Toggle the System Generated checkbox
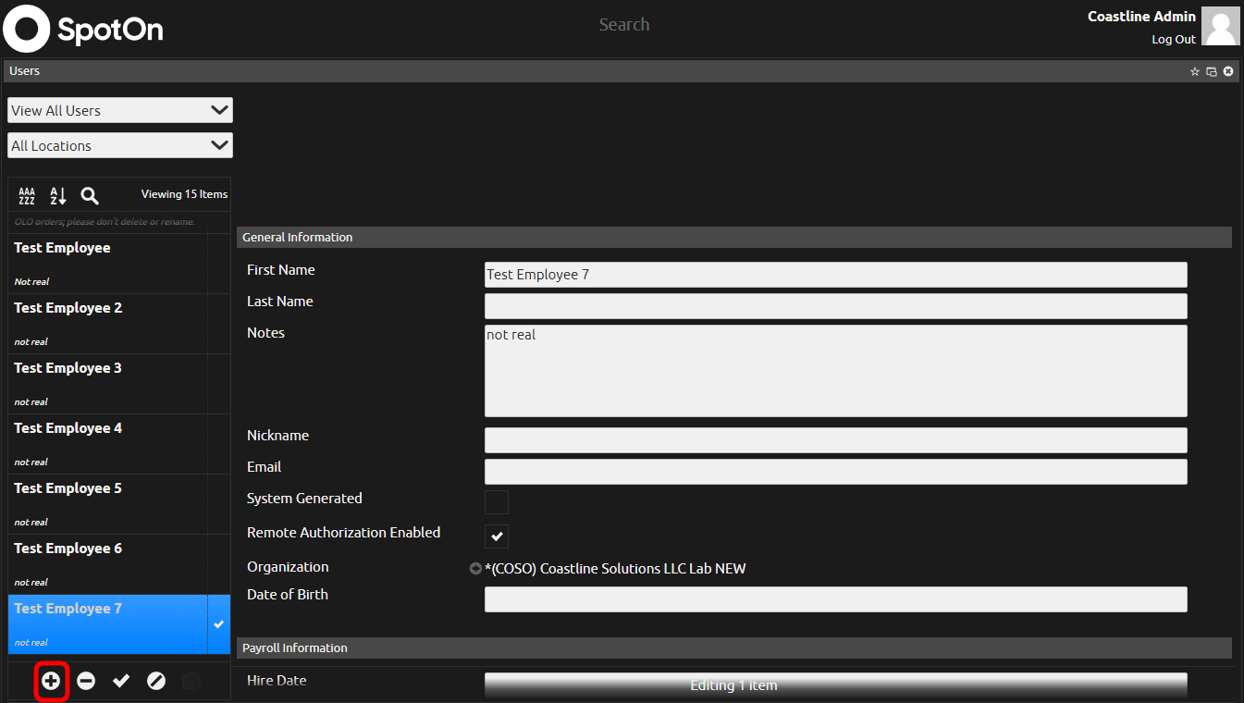This screenshot has height=703, width=1244. click(x=497, y=502)
